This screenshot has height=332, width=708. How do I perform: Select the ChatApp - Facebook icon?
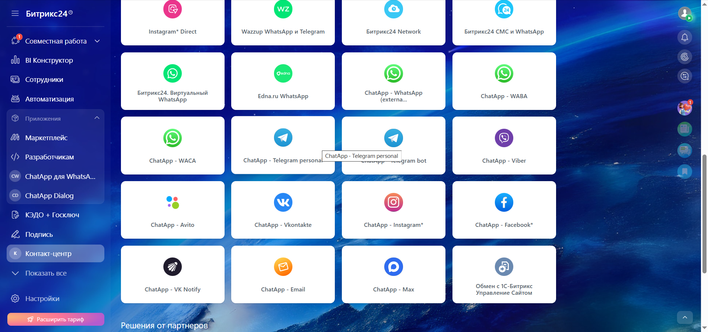click(x=504, y=202)
